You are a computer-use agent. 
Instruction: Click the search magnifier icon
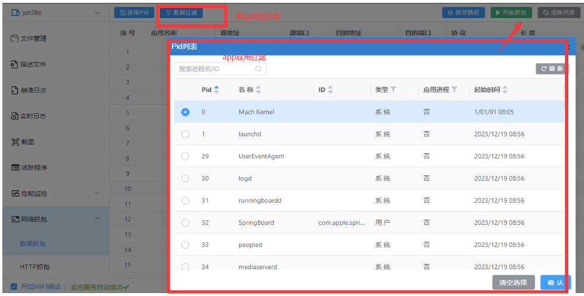(x=258, y=69)
